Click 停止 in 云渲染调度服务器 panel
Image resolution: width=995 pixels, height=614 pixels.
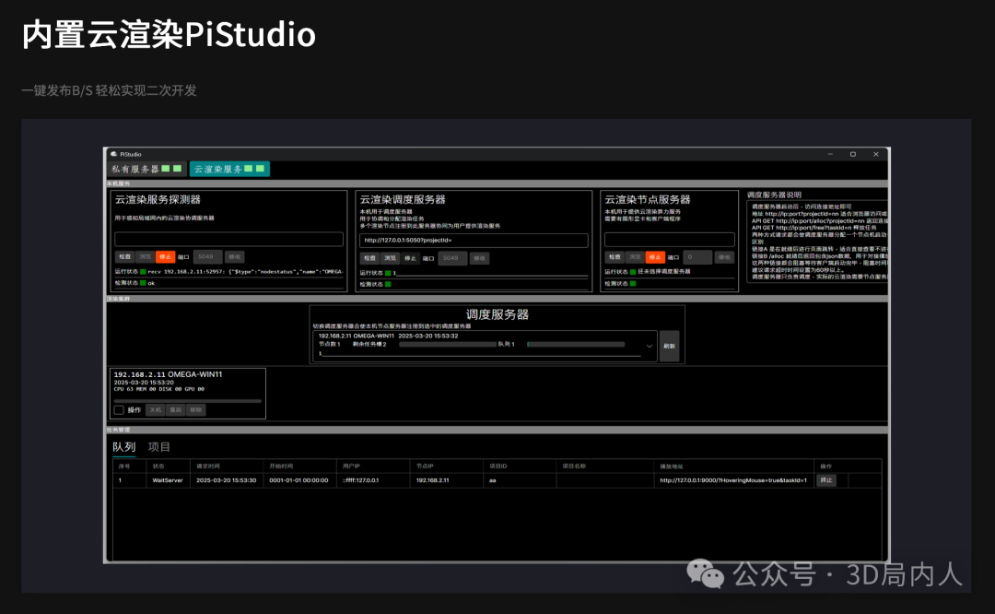coord(411,258)
